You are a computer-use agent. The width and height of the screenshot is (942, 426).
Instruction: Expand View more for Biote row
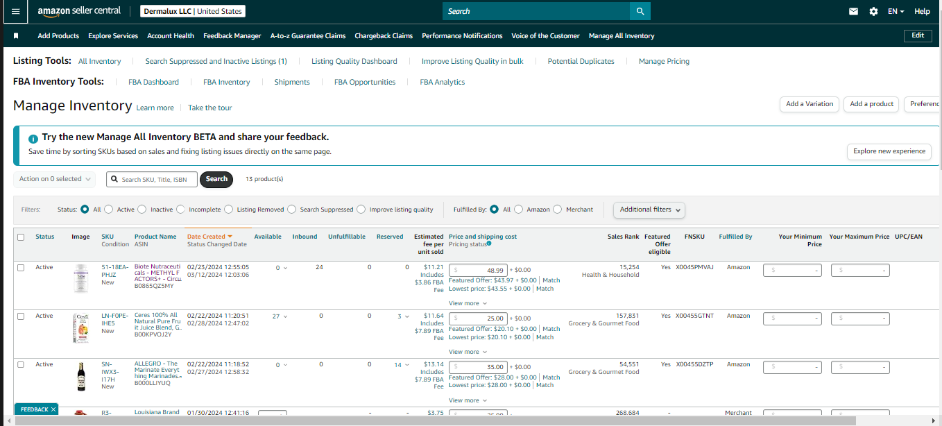point(468,303)
